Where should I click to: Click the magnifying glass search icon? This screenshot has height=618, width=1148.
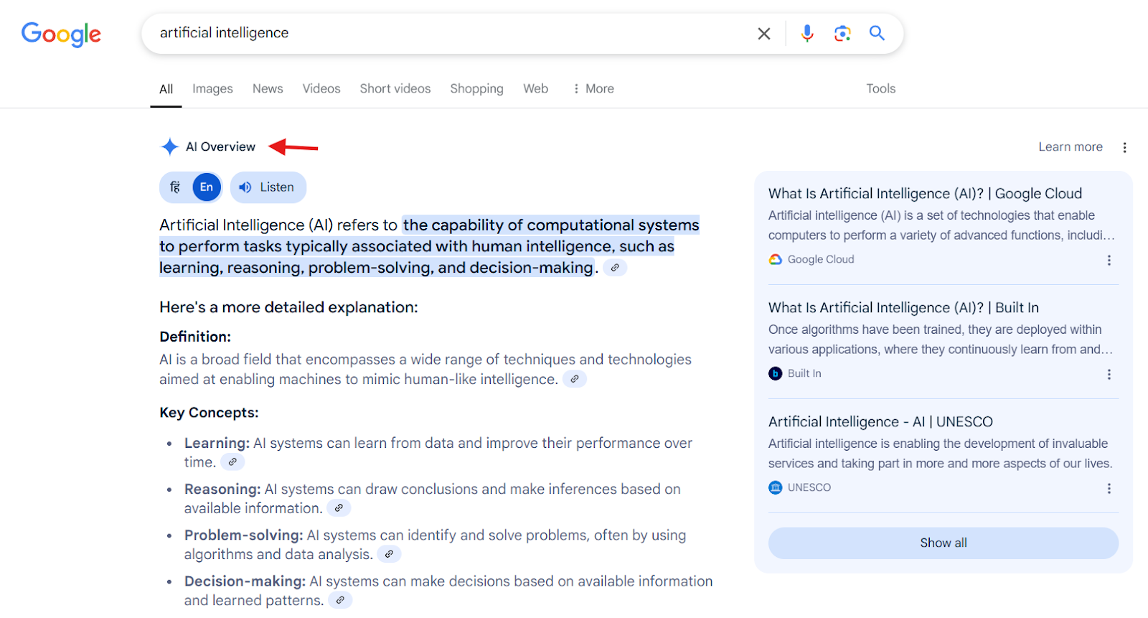tap(877, 33)
